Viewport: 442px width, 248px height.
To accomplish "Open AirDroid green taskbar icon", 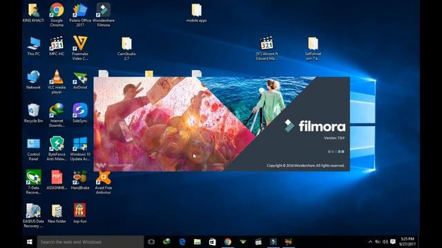I will 243,242.
